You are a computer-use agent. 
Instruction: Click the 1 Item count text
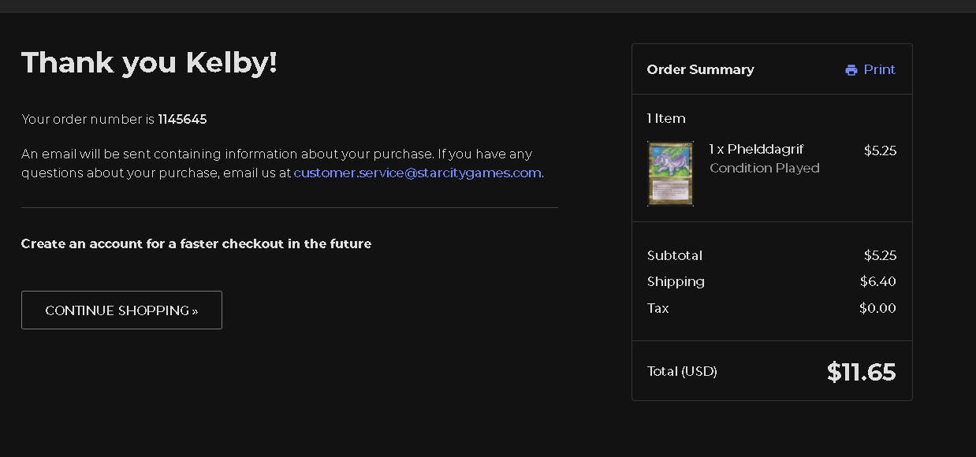[x=666, y=118]
